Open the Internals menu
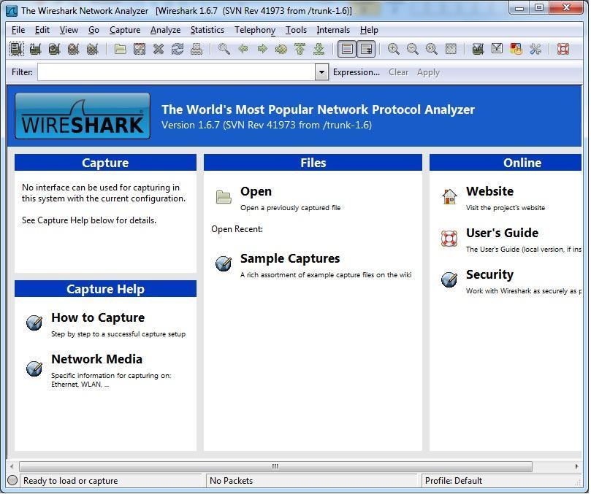Viewport: 591px width, 494px height. (x=333, y=30)
